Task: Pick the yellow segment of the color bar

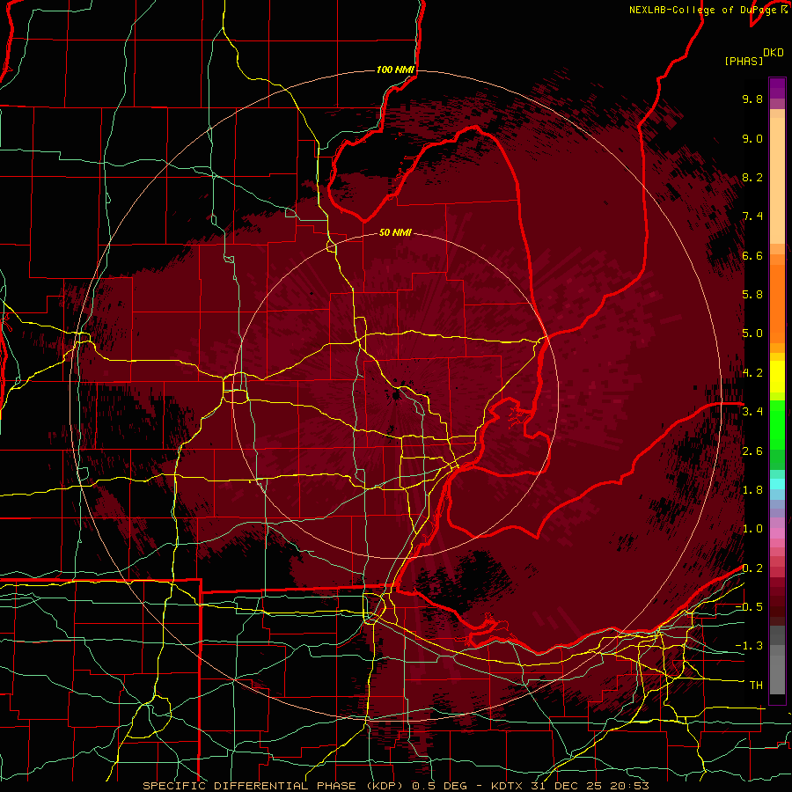Action: click(777, 377)
